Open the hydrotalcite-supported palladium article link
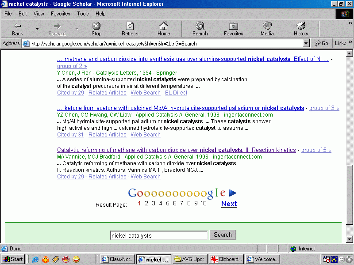The height and width of the screenshot is (265, 354). click(181, 108)
